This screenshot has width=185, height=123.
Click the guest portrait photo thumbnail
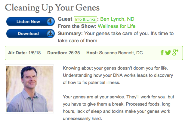[x=29, y=89]
